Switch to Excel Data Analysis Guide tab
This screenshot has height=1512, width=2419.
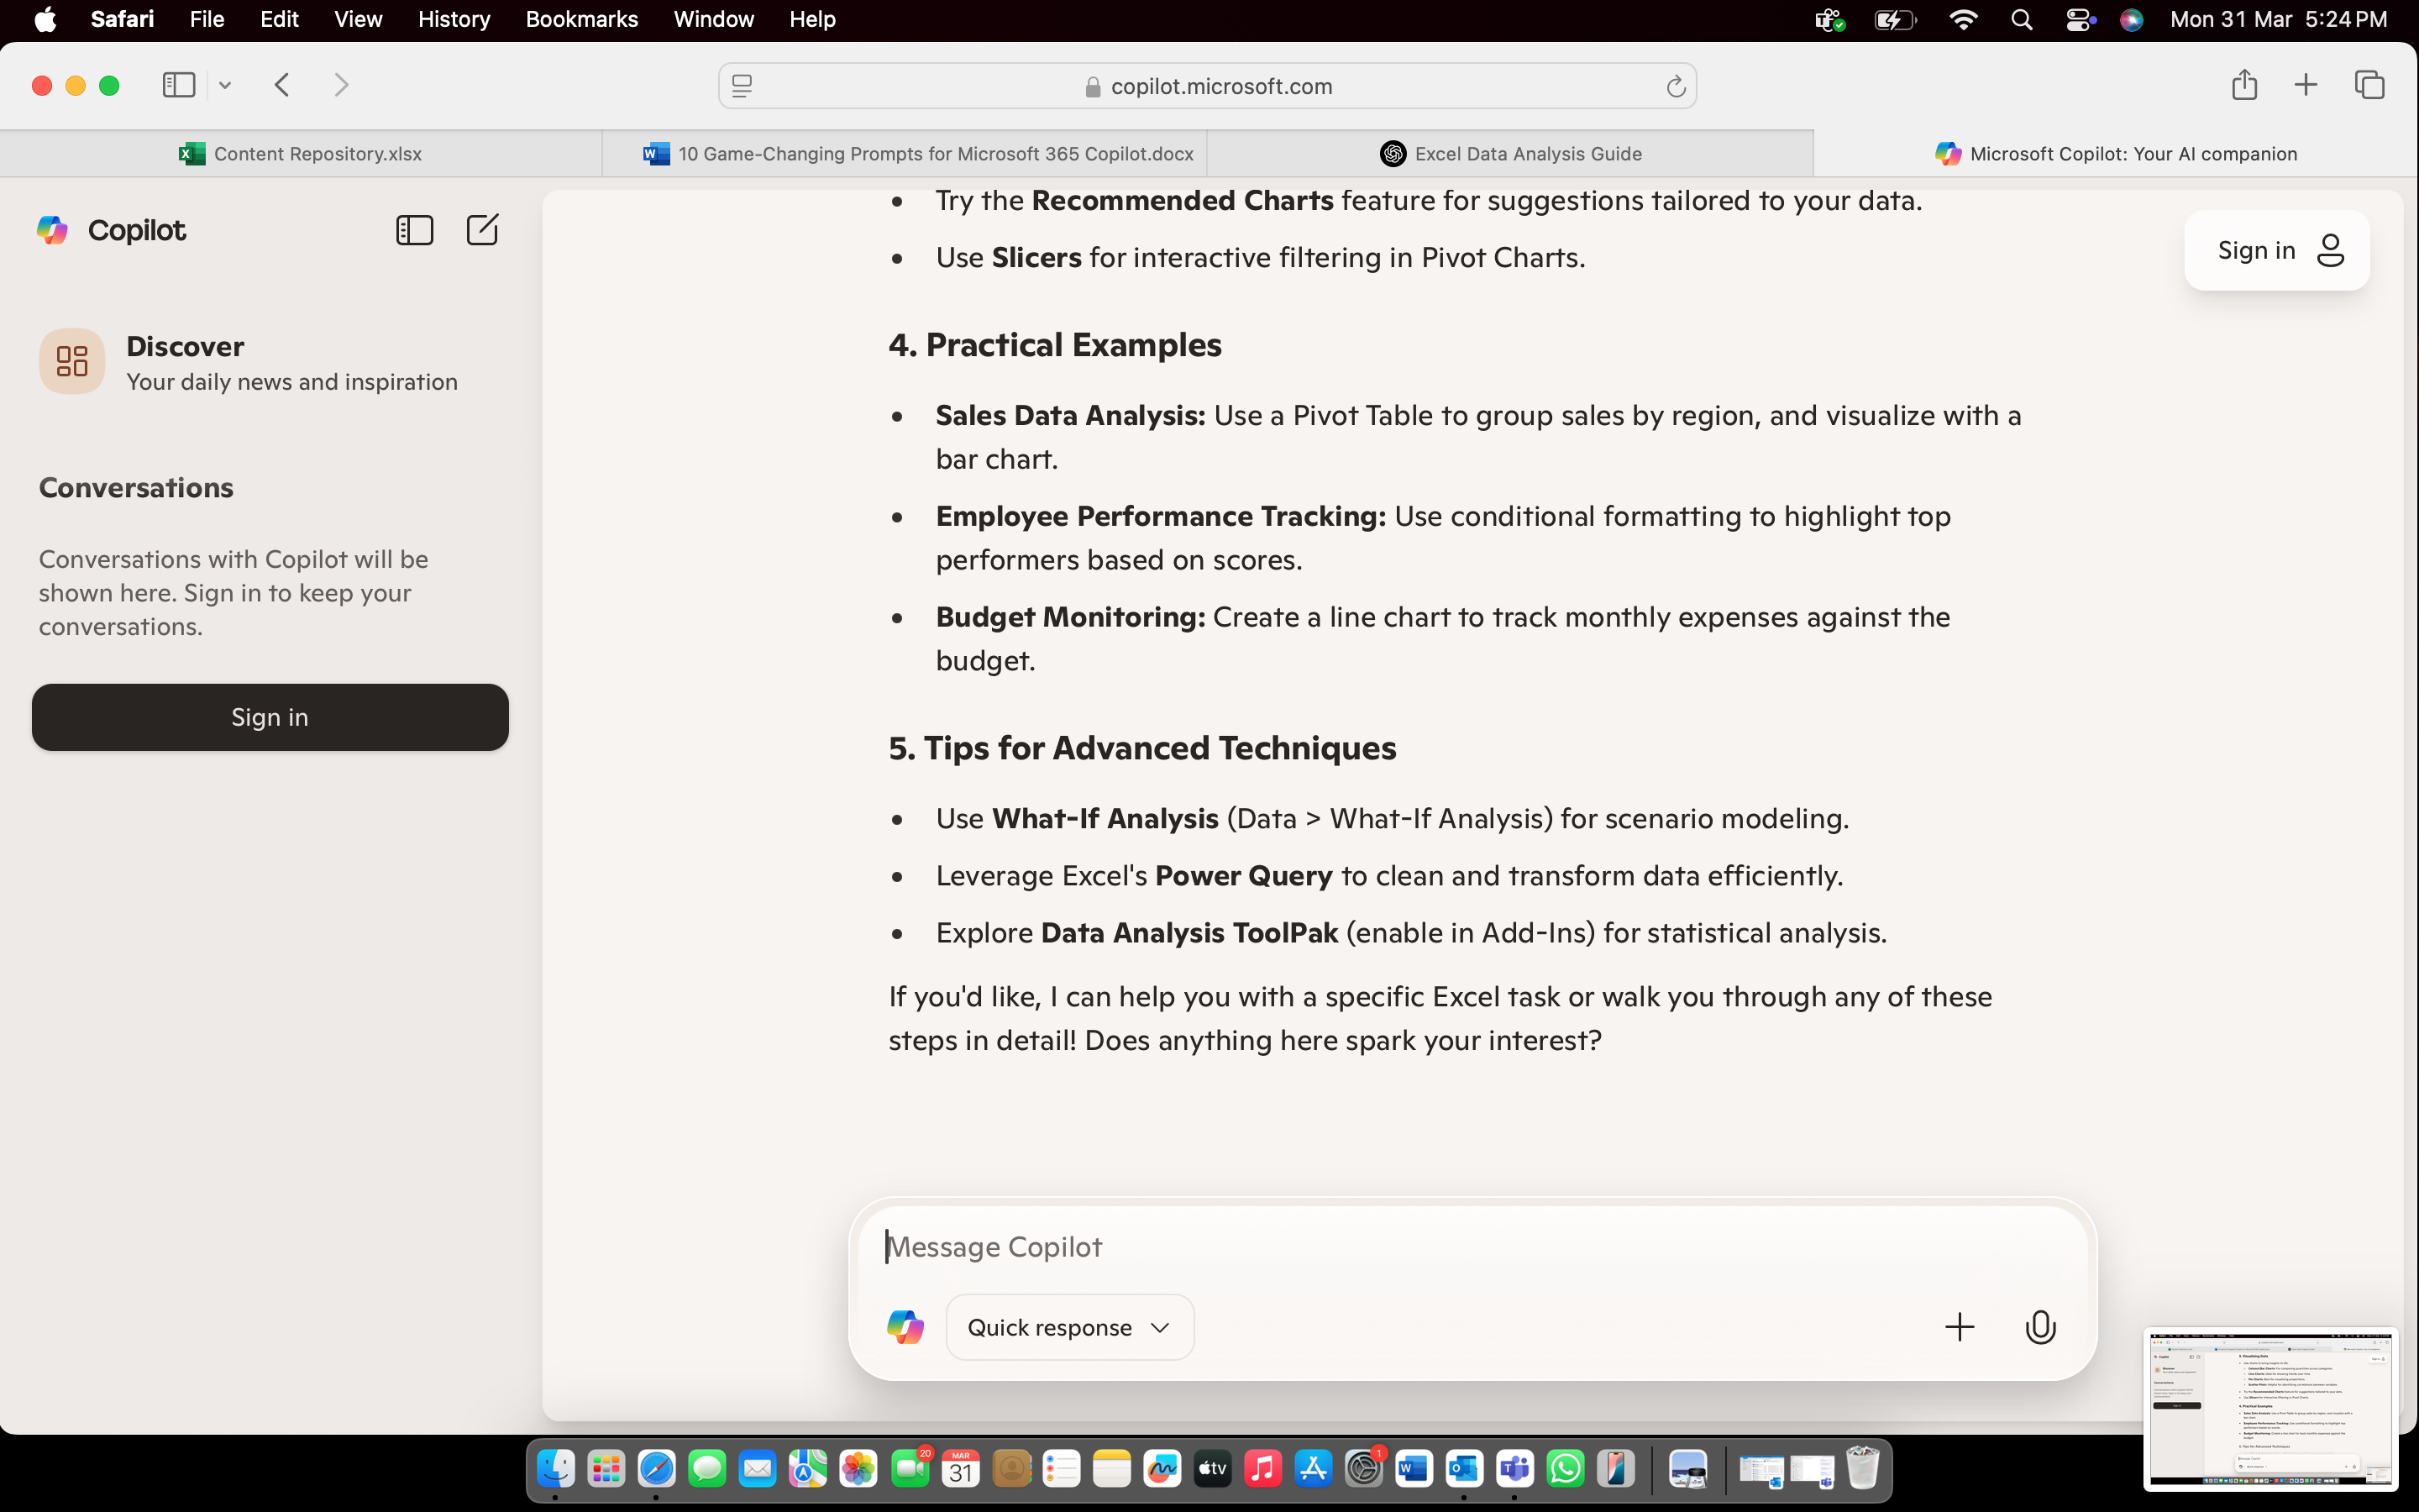[1510, 154]
